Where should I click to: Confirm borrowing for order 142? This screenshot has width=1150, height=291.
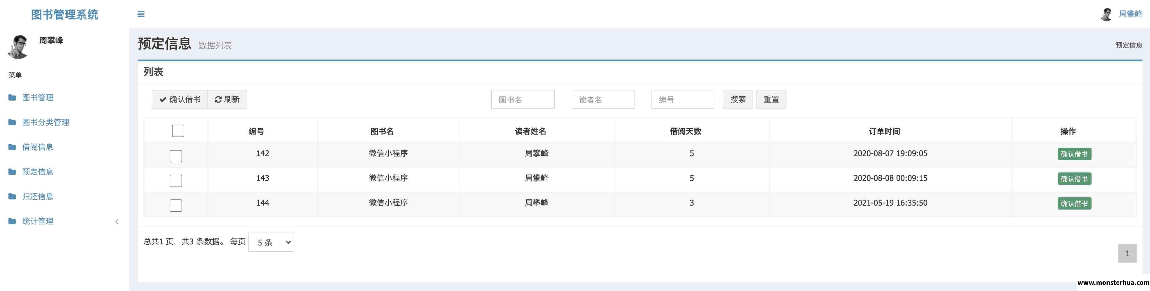(x=1074, y=154)
